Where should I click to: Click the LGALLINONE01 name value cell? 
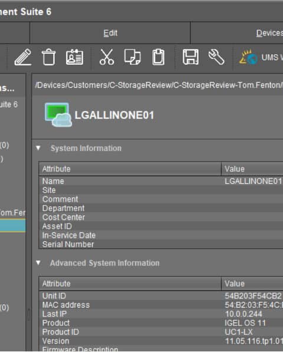click(x=253, y=181)
